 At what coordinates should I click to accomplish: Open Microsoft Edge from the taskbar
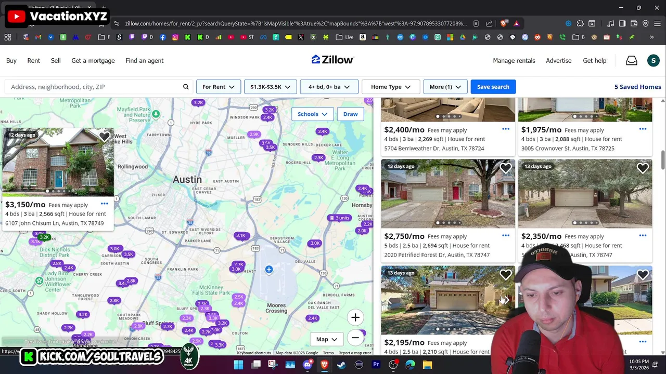410,365
